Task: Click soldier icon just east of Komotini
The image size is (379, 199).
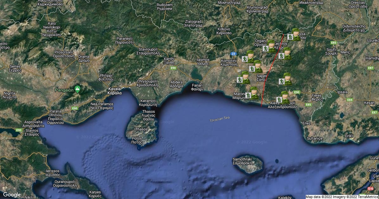Action: tap(250, 56)
